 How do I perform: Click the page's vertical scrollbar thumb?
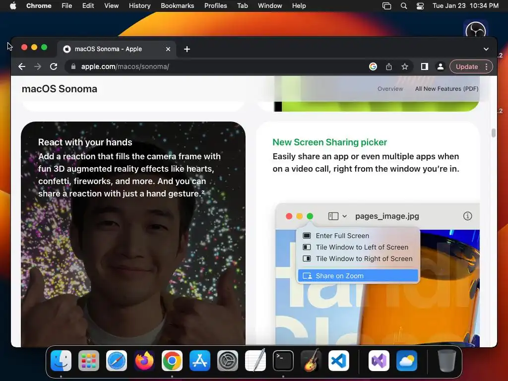[x=493, y=133]
